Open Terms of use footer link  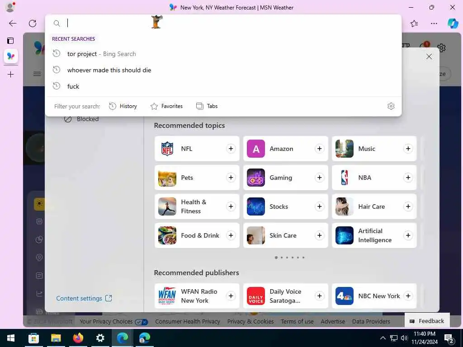297,322
